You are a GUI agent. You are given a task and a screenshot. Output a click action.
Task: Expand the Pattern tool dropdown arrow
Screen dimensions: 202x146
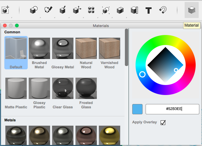click(x=97, y=17)
